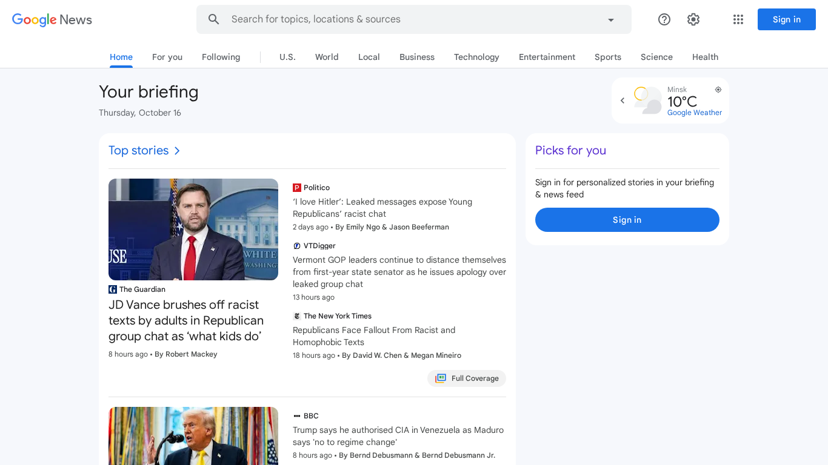Image resolution: width=828 pixels, height=465 pixels.
Task: Click the weather location target icon
Action: pyautogui.click(x=718, y=90)
